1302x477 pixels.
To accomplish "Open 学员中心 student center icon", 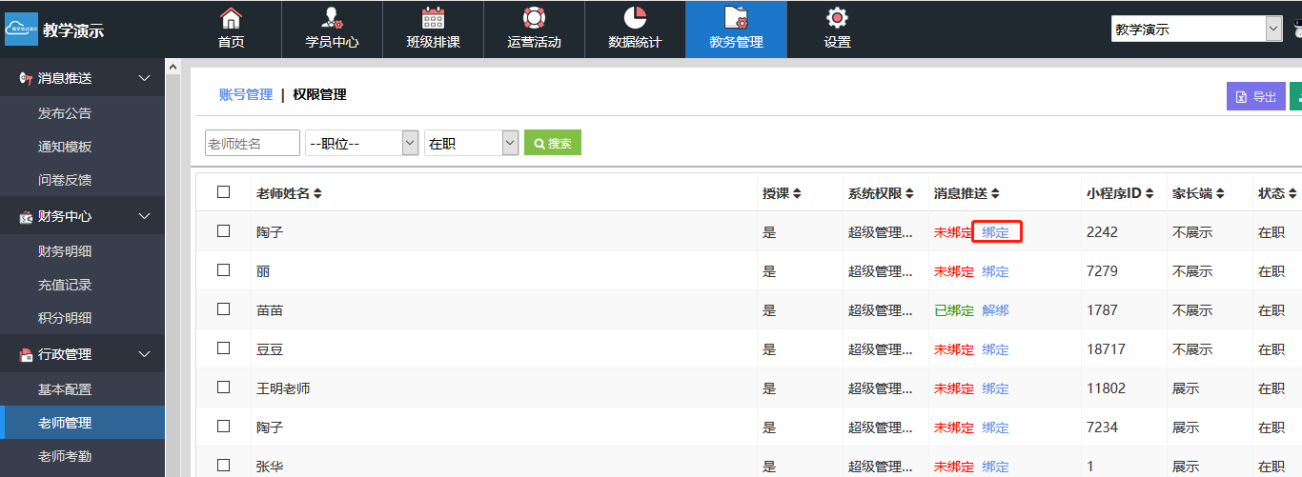I will (x=332, y=18).
